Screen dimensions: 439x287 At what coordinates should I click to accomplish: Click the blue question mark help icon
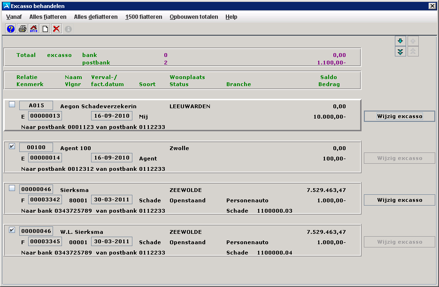pyautogui.click(x=11, y=29)
